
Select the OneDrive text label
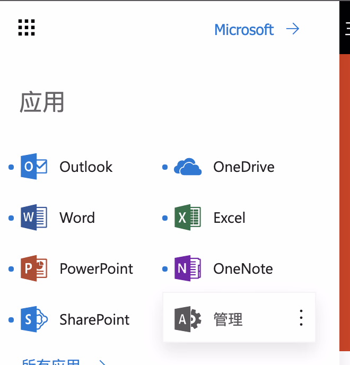(x=243, y=167)
